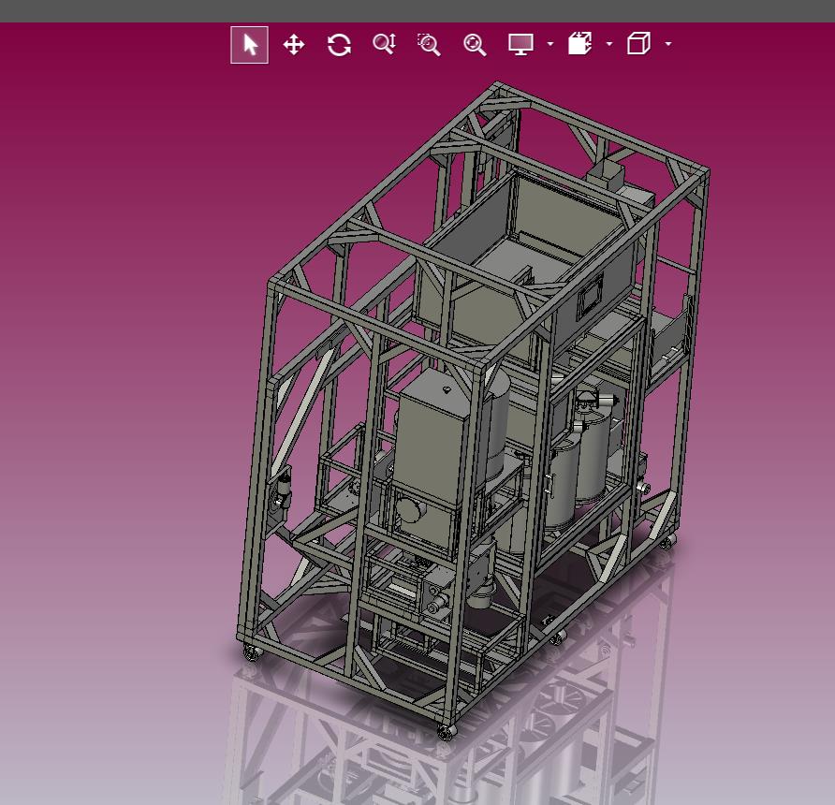Select the Zoom to area tool

tap(429, 45)
